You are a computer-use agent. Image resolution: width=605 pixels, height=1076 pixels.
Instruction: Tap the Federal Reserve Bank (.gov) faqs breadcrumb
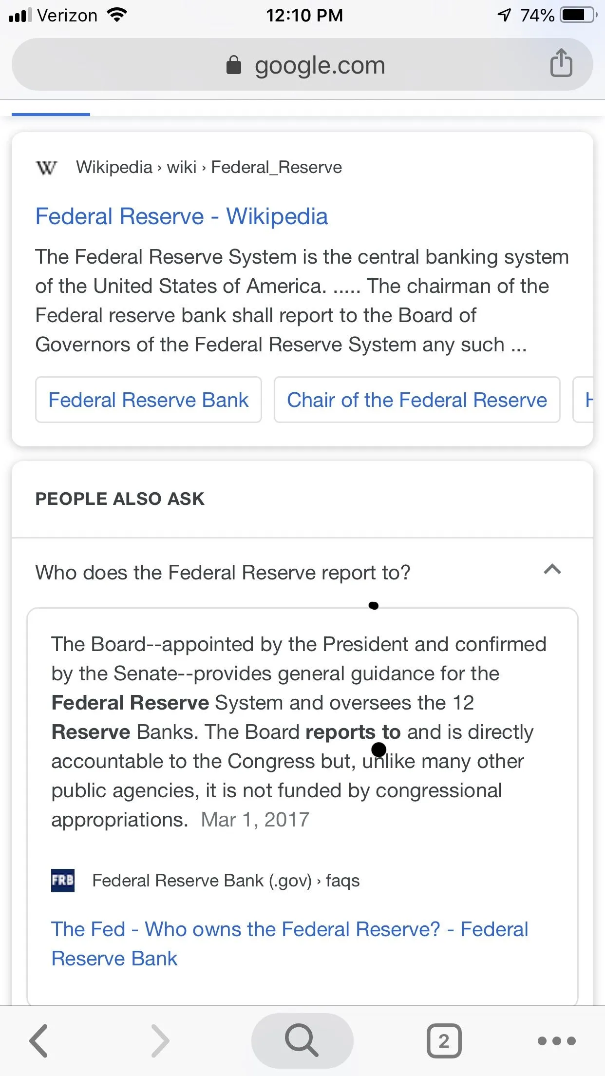tap(226, 881)
